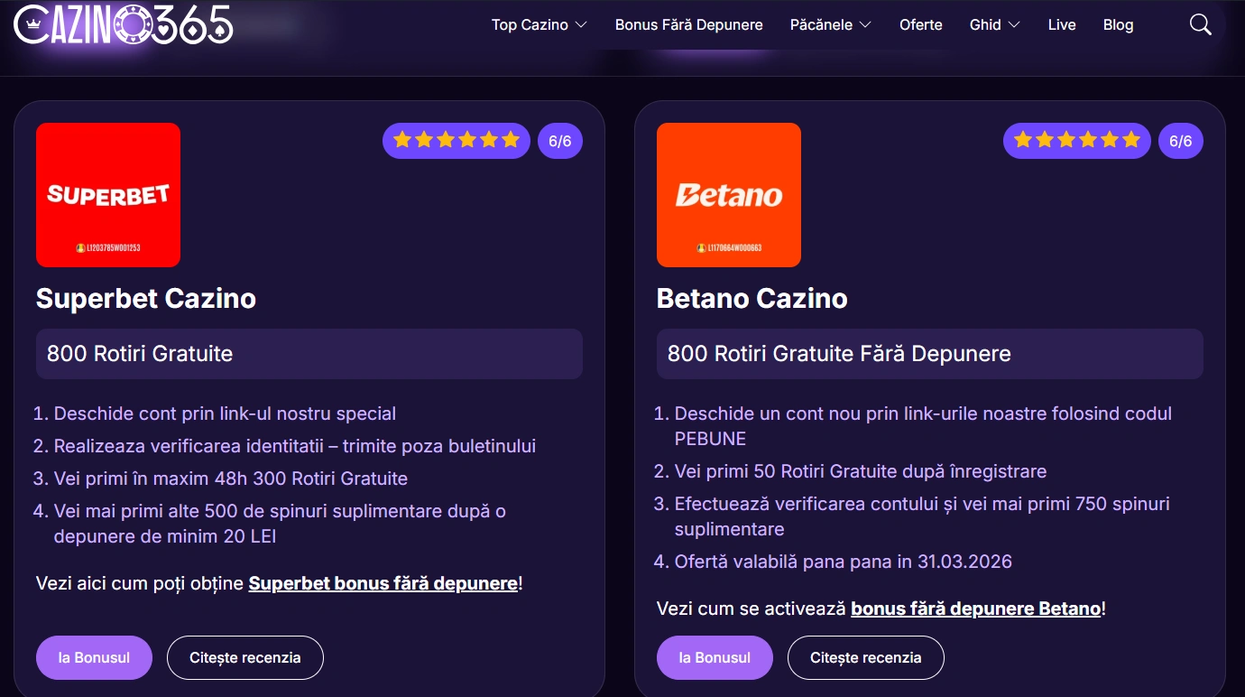The image size is (1245, 697).
Task: Open the bonus fără depunere Betano link
Action: click(974, 609)
